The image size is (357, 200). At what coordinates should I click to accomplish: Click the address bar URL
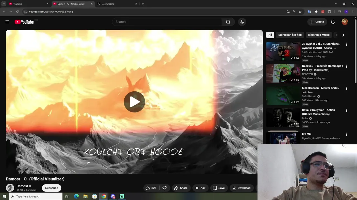tap(51, 12)
